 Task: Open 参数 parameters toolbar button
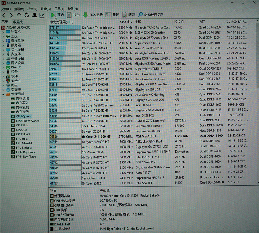112,15
